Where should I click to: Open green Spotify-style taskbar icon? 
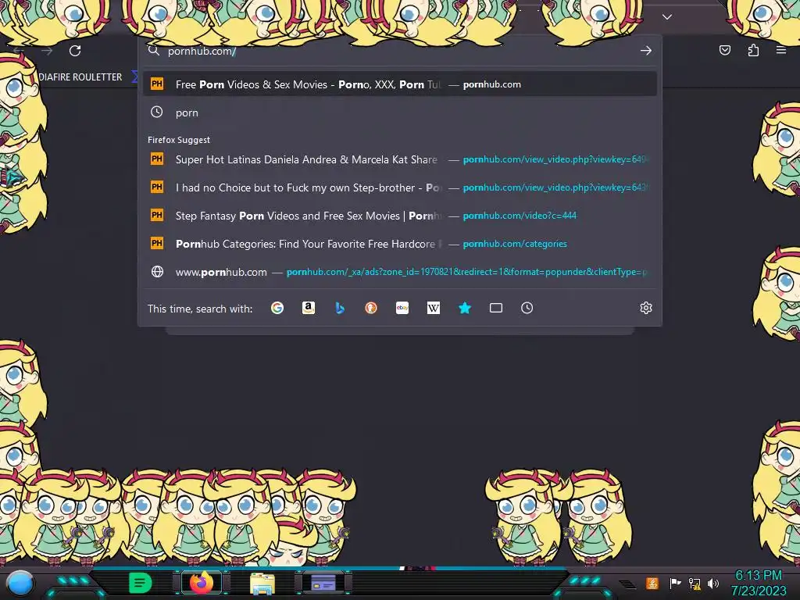tap(140, 583)
